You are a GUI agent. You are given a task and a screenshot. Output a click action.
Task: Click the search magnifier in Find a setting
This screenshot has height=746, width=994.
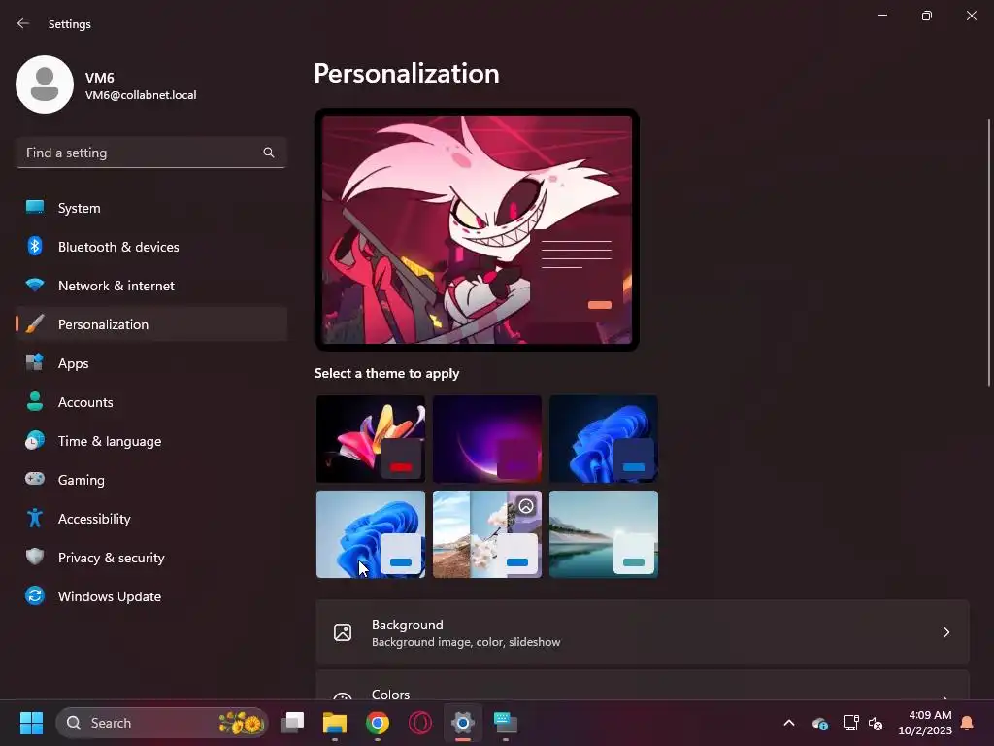coord(269,153)
